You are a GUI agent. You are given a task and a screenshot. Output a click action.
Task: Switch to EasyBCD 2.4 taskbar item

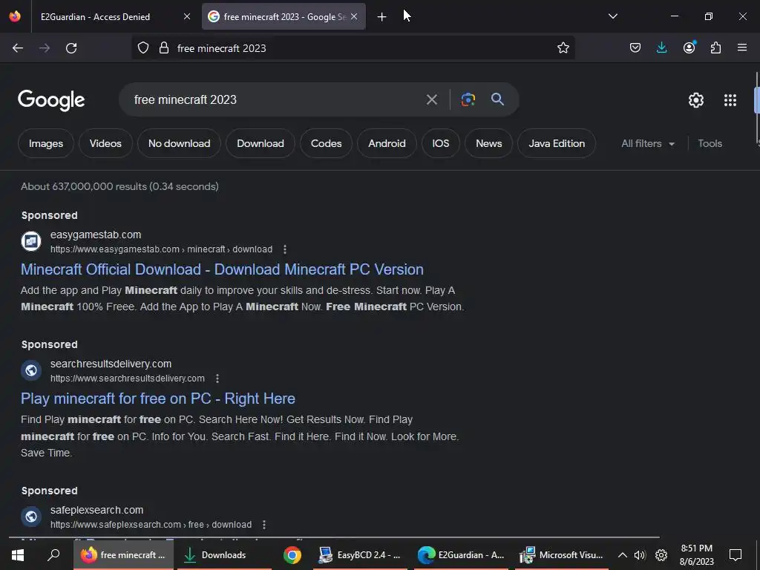[361, 555]
